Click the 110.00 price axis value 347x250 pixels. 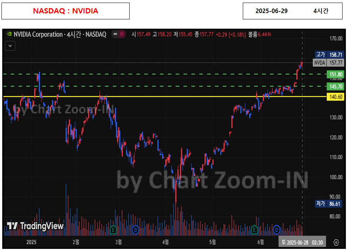point(336,157)
